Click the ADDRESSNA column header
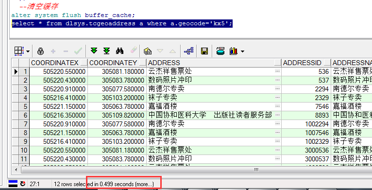Screen dimensions: 372x190 352,63
